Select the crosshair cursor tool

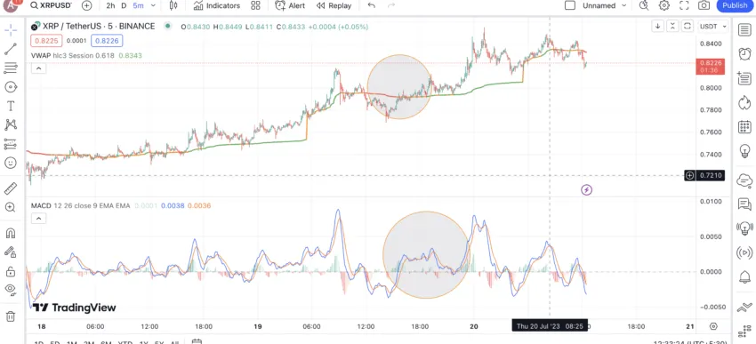tap(11, 30)
